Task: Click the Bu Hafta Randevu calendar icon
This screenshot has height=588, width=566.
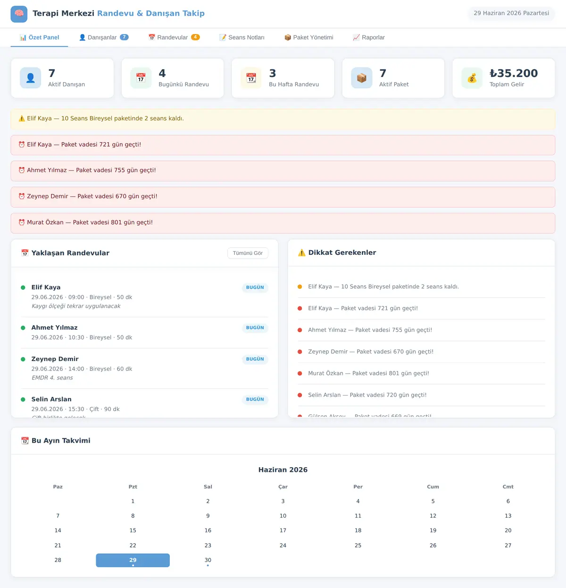Action: (251, 78)
